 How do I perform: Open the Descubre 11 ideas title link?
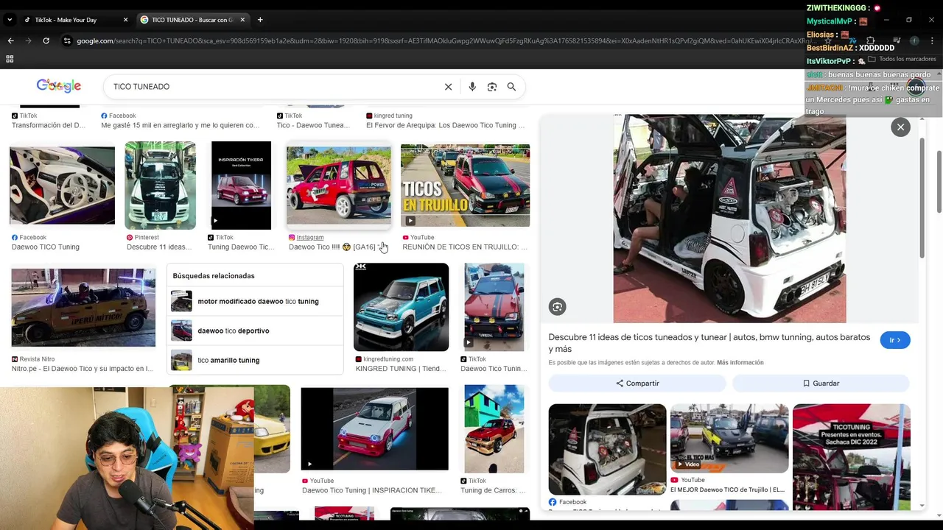[x=709, y=343]
